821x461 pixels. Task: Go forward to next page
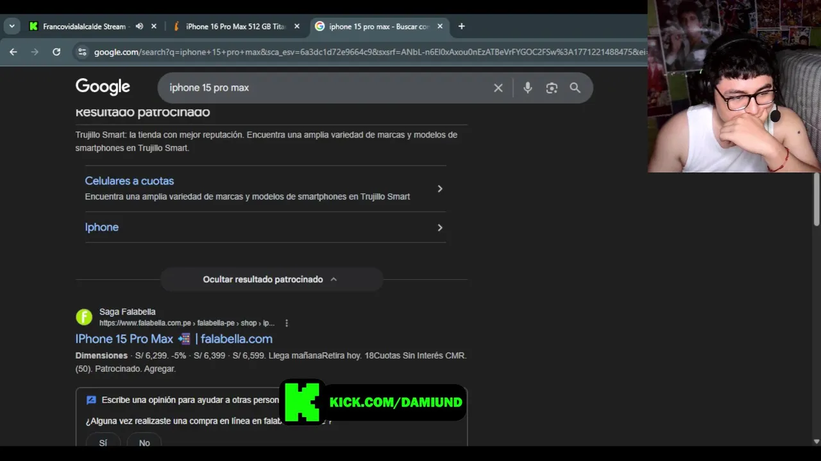[x=35, y=52]
